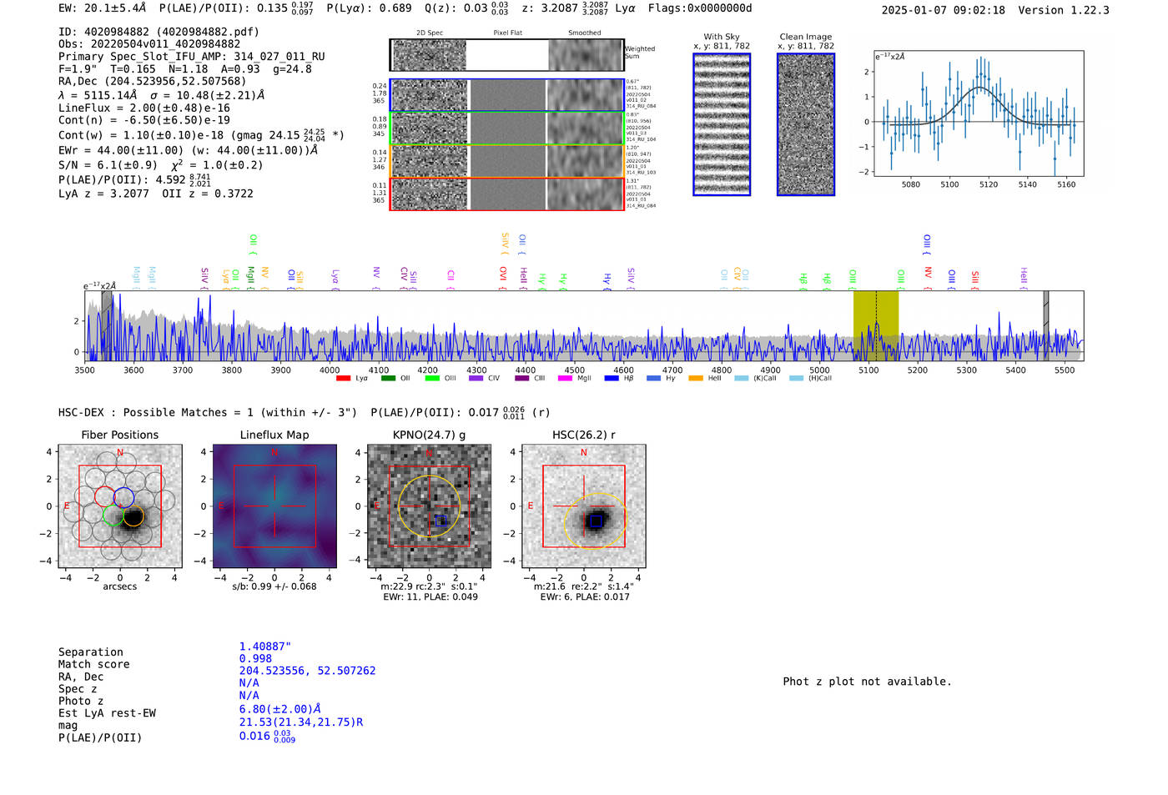The width and height of the screenshot is (1168, 795).
Task: Click the (K)CaII legend swatch
Action: click(x=741, y=379)
